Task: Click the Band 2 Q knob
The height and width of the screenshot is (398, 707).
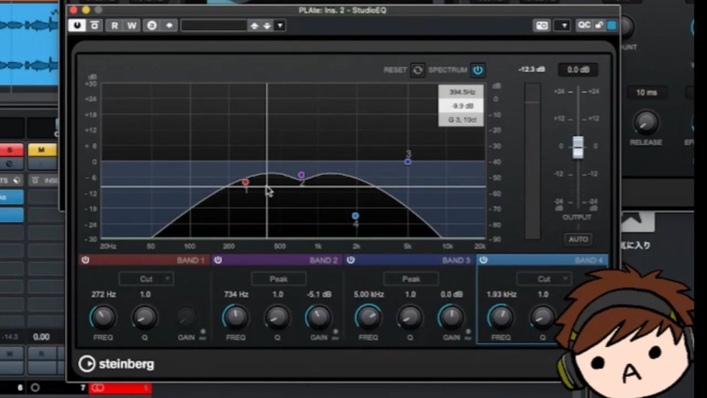Action: [277, 317]
